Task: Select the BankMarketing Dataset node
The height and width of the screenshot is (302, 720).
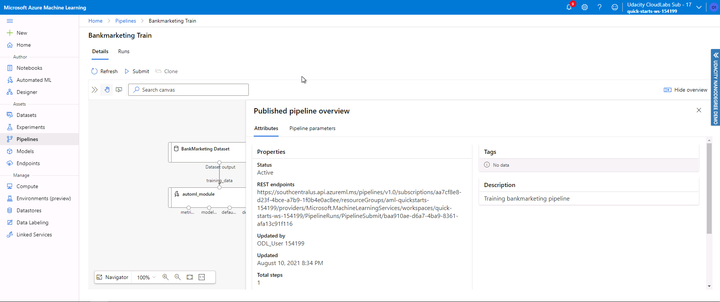Action: [207, 152]
